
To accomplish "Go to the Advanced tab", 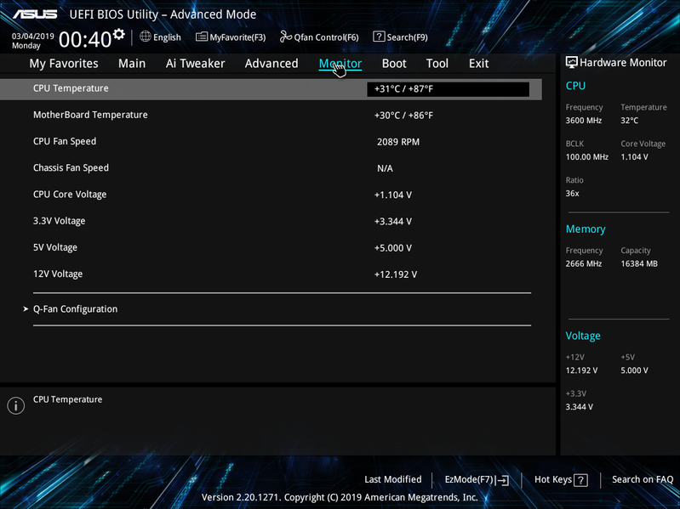I will [271, 64].
